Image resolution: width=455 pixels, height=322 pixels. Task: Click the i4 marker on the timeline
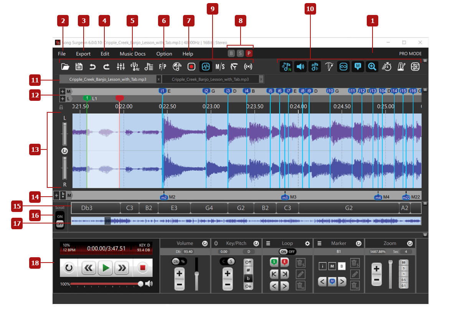tap(247, 91)
